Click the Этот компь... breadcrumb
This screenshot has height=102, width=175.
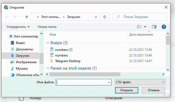click(51, 17)
